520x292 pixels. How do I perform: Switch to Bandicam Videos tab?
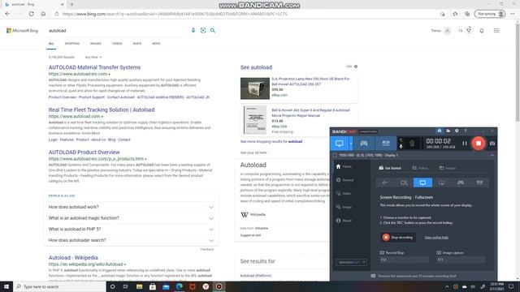420,168
